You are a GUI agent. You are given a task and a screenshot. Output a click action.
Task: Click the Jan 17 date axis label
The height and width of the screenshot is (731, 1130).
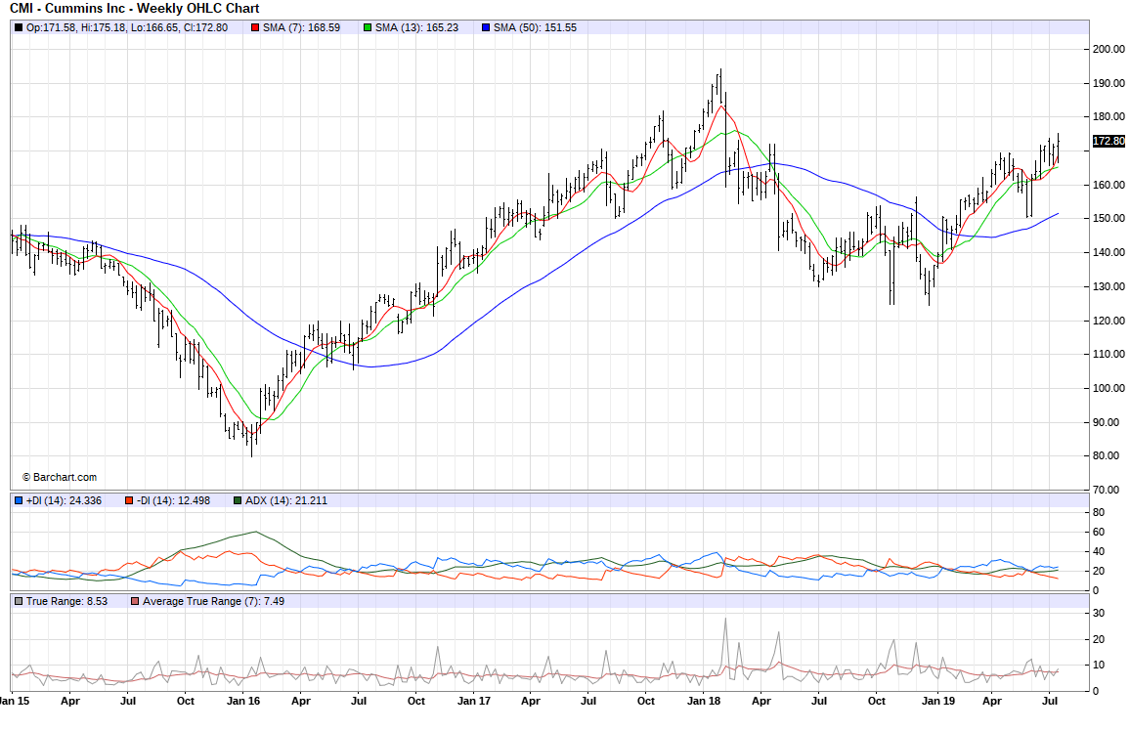[473, 701]
